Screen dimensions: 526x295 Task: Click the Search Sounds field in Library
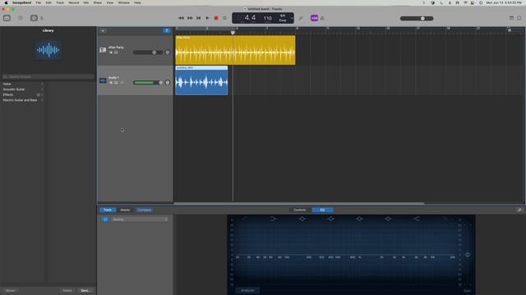coord(48,76)
